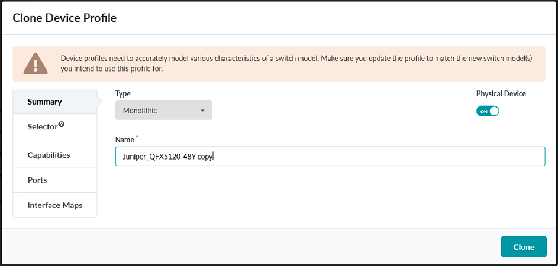
Task: Click the active-tab arrow pointer beside Summary
Action: [x=100, y=102]
